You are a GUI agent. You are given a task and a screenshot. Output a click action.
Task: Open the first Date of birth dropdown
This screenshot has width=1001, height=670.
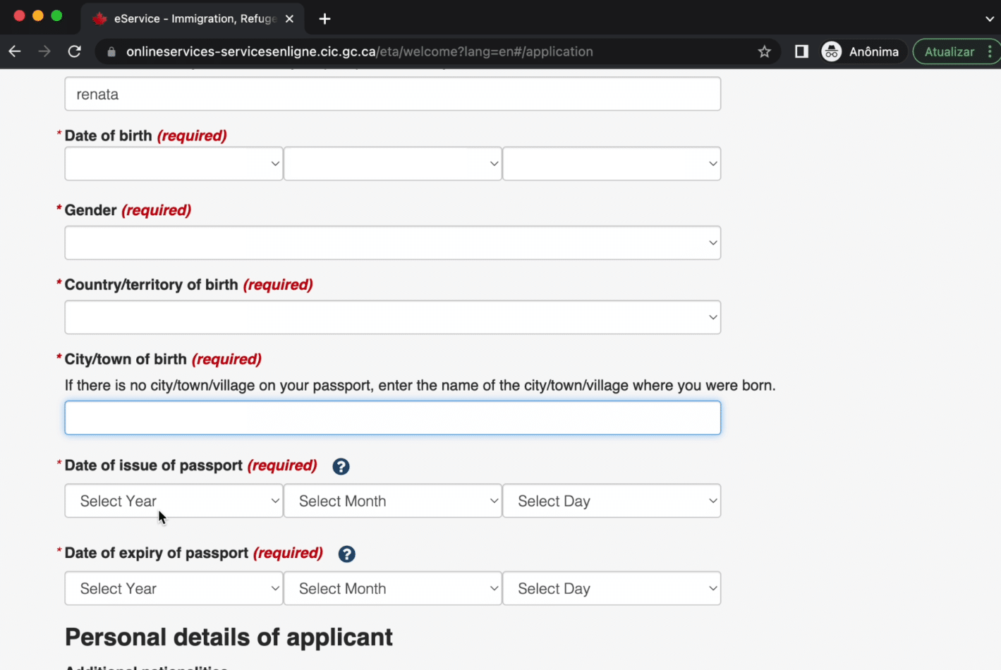coord(174,164)
